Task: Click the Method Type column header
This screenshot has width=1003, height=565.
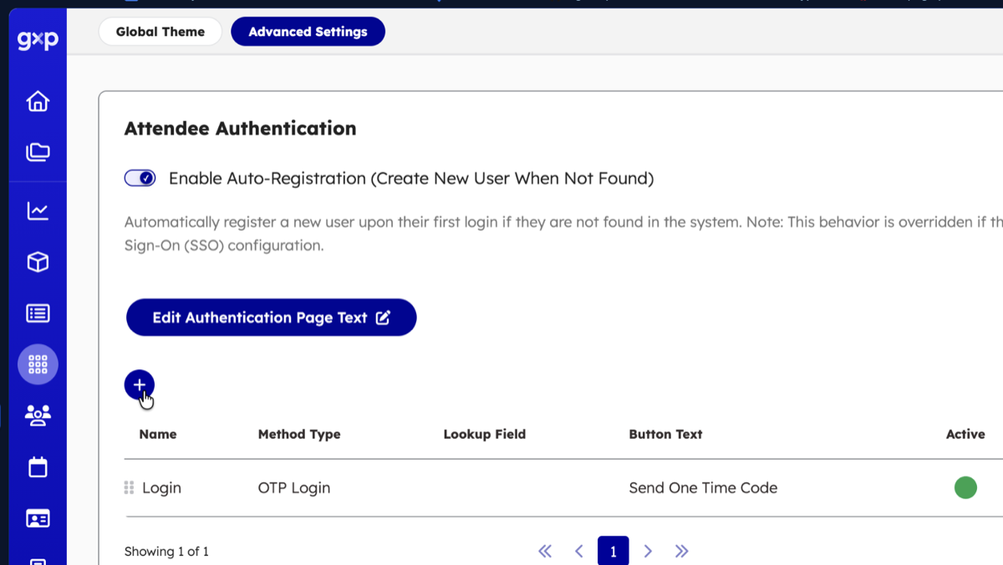Action: 299,434
